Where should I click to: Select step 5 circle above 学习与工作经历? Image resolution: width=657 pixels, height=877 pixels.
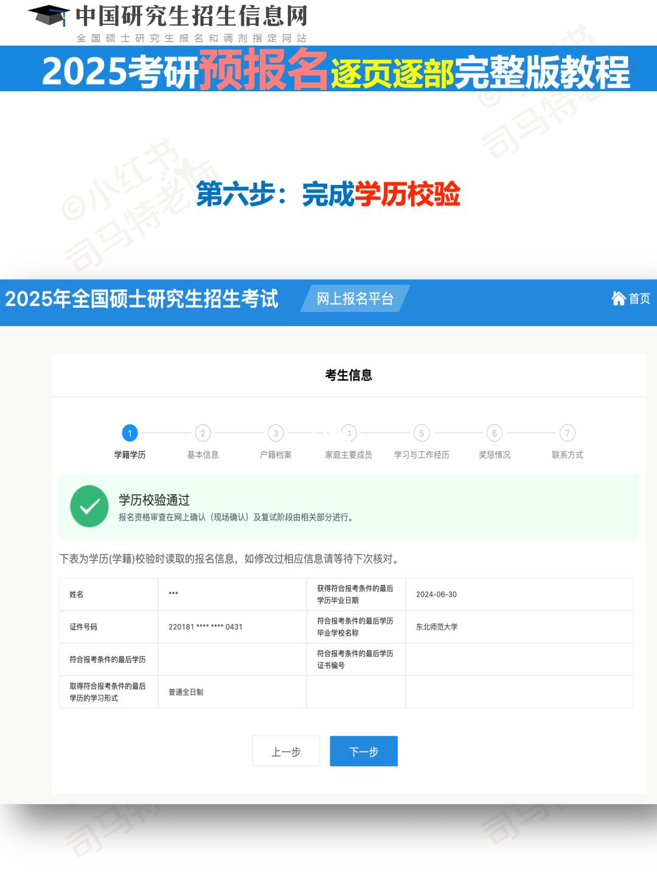tap(422, 433)
